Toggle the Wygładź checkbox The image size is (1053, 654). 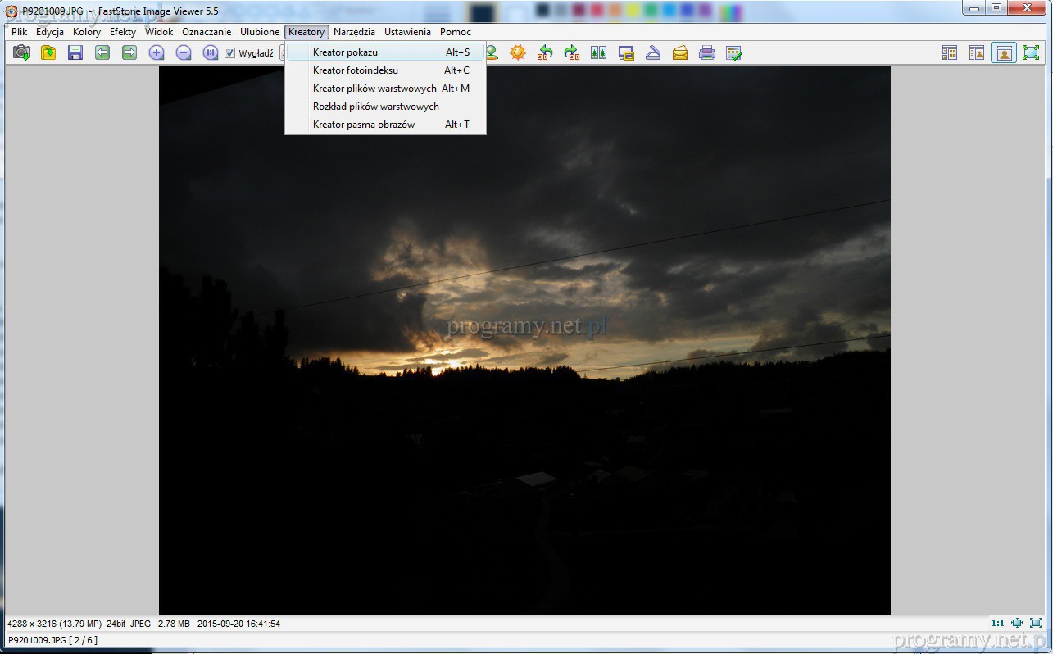(230, 53)
